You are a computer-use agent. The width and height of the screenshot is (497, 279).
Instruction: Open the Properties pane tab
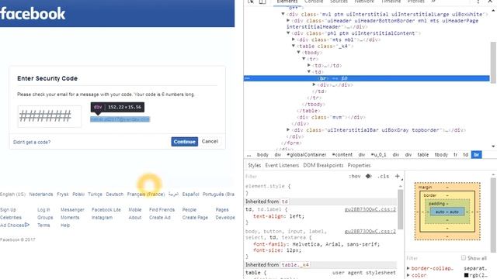point(359,165)
